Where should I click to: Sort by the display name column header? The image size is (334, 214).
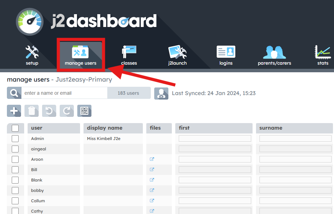[x=113, y=128]
